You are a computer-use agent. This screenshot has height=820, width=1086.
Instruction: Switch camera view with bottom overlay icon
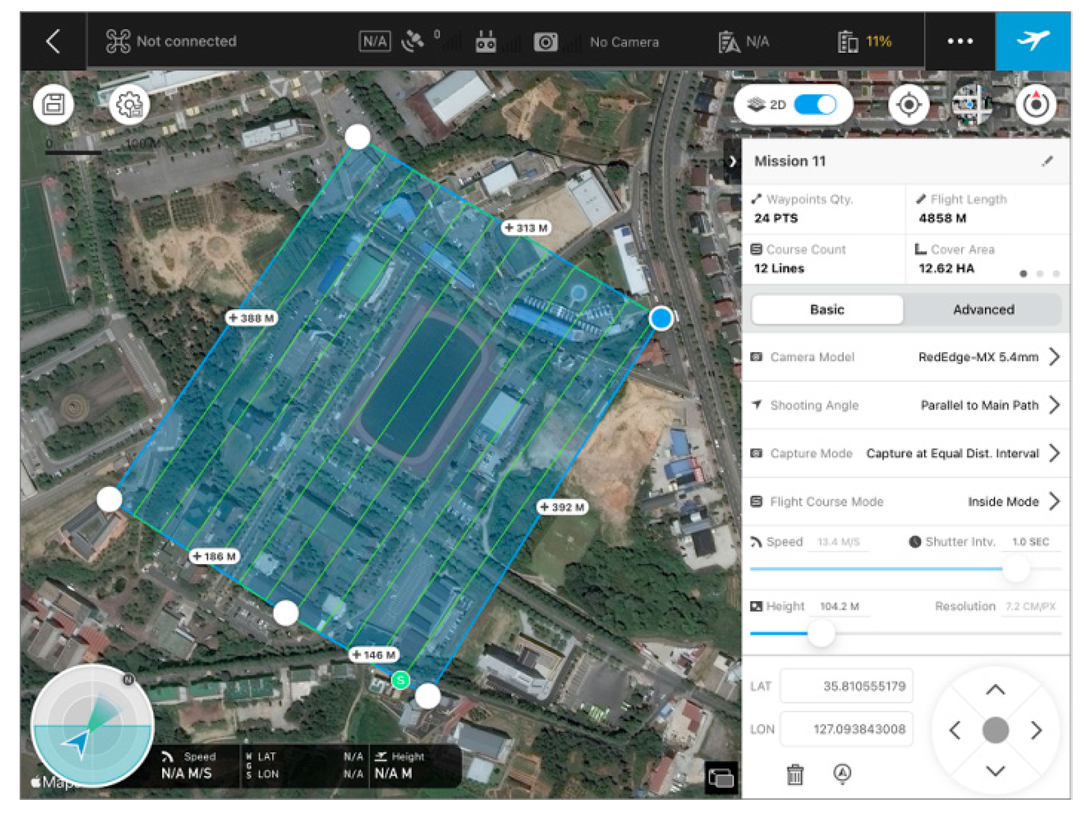pos(721,778)
